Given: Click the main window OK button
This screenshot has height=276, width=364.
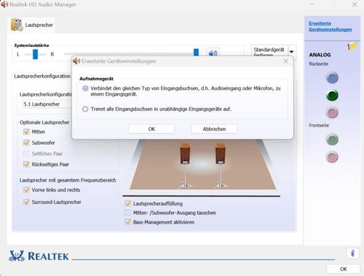Looking at the screenshot, I should pos(343,269).
